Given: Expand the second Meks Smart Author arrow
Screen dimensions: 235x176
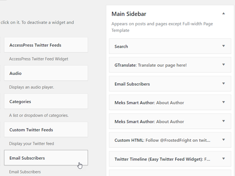Looking at the screenshot, I should click(223, 121).
